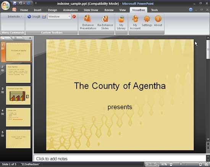Screen dimensions: 210x167
Task: Close the slide thumbnail pane
Action: point(30,38)
